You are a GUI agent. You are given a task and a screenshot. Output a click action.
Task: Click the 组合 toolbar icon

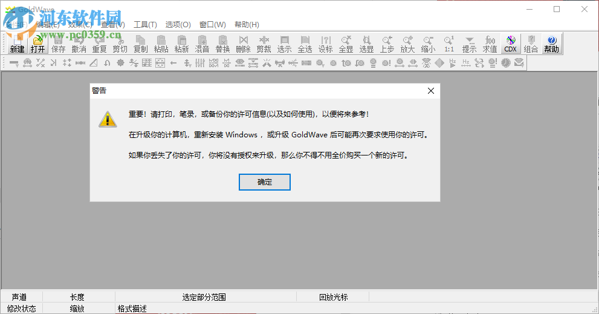[x=531, y=44]
